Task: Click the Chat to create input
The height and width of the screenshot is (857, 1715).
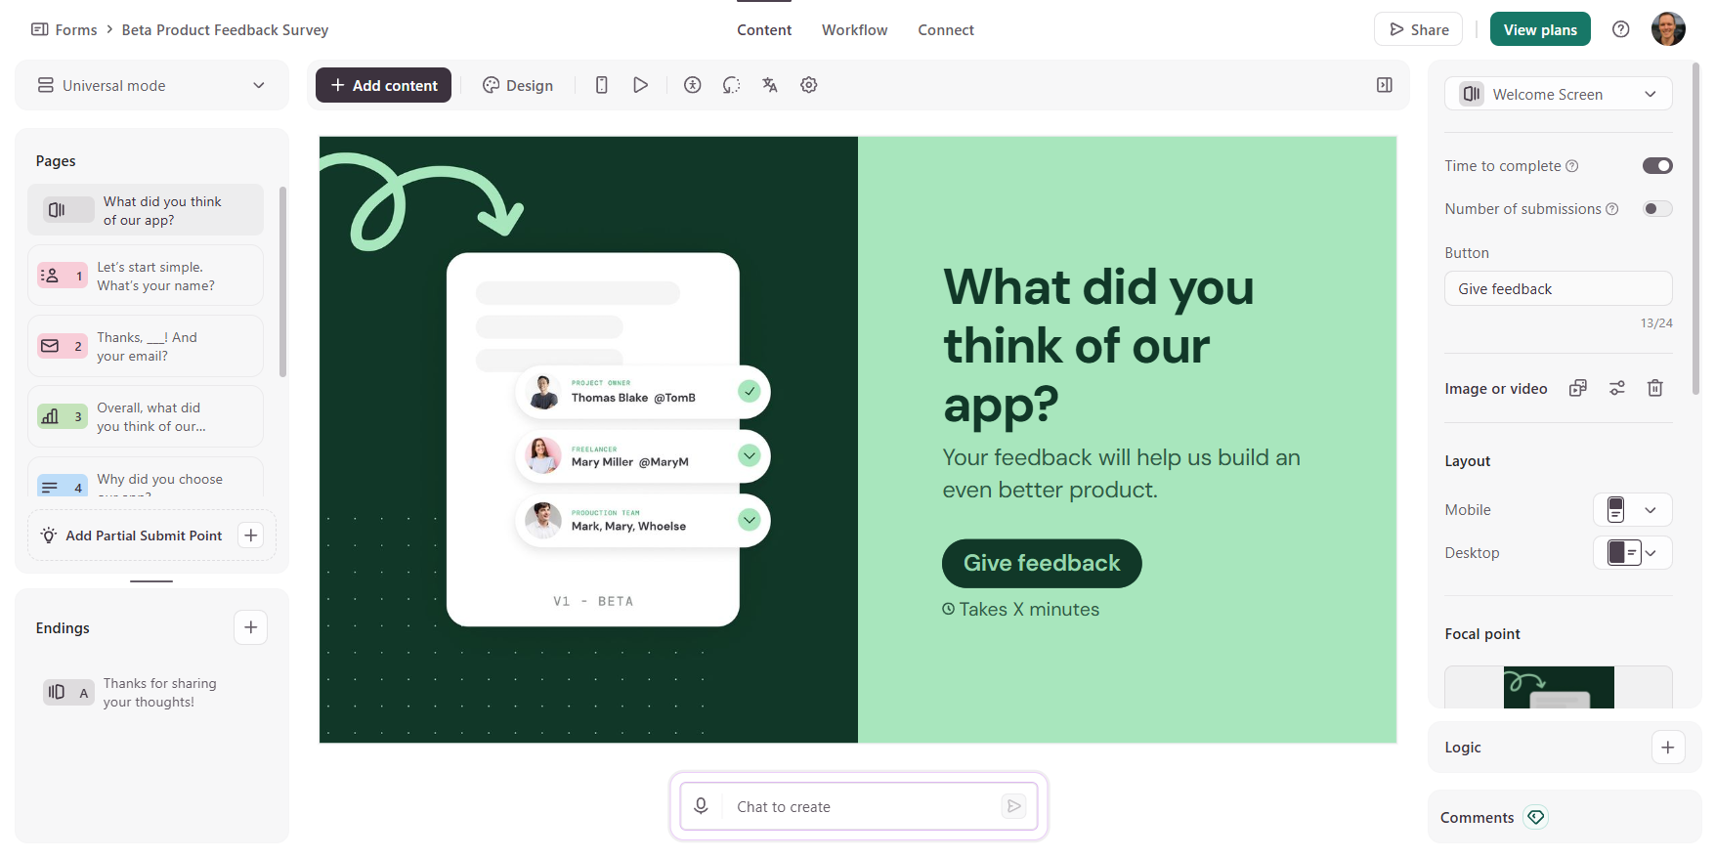Action: [x=860, y=806]
